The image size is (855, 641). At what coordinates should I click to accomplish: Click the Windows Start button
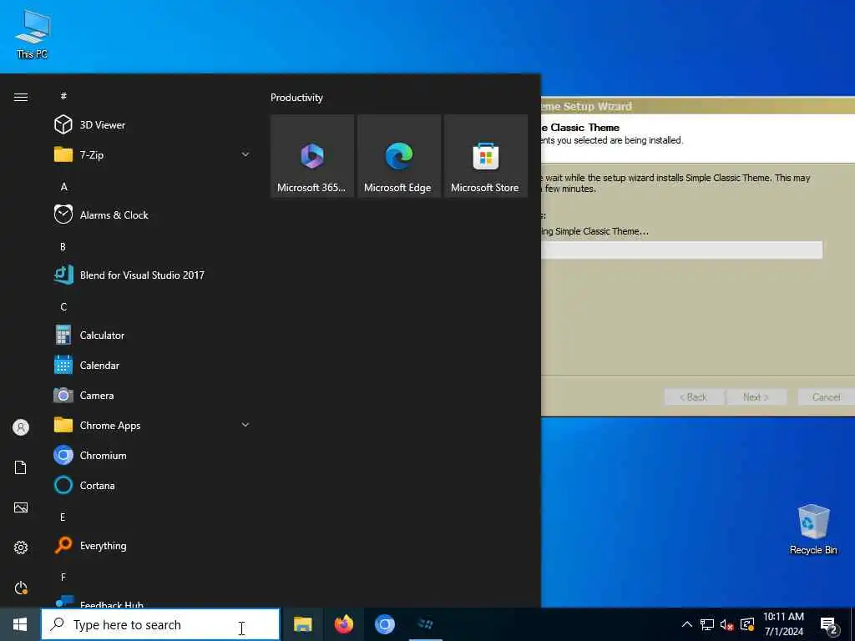click(x=20, y=624)
